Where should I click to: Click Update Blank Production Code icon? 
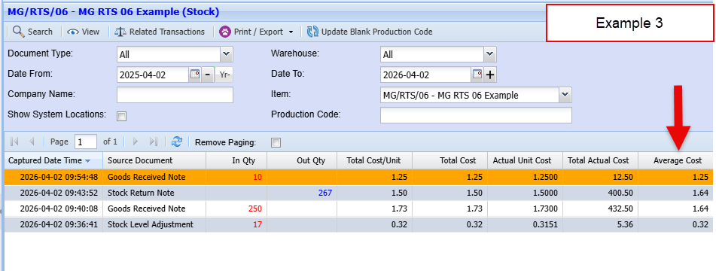(312, 32)
